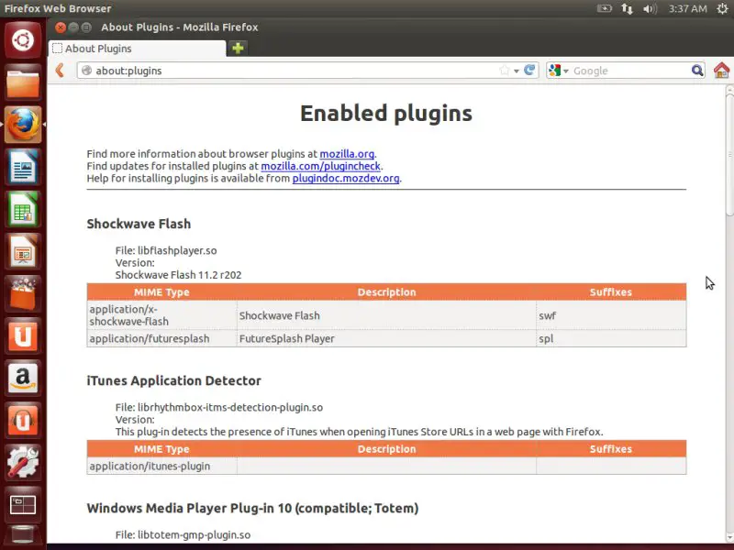Click the swf suffix cell
The image size is (734, 550).
[x=611, y=315]
